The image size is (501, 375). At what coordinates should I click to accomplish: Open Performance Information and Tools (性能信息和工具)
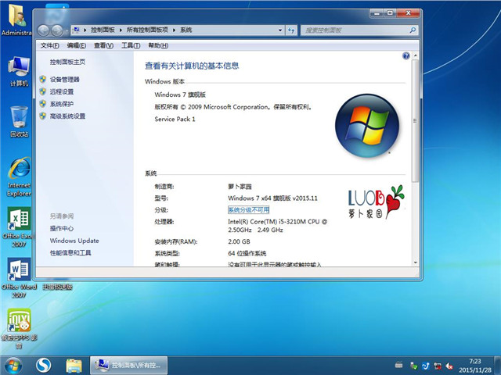click(x=70, y=253)
